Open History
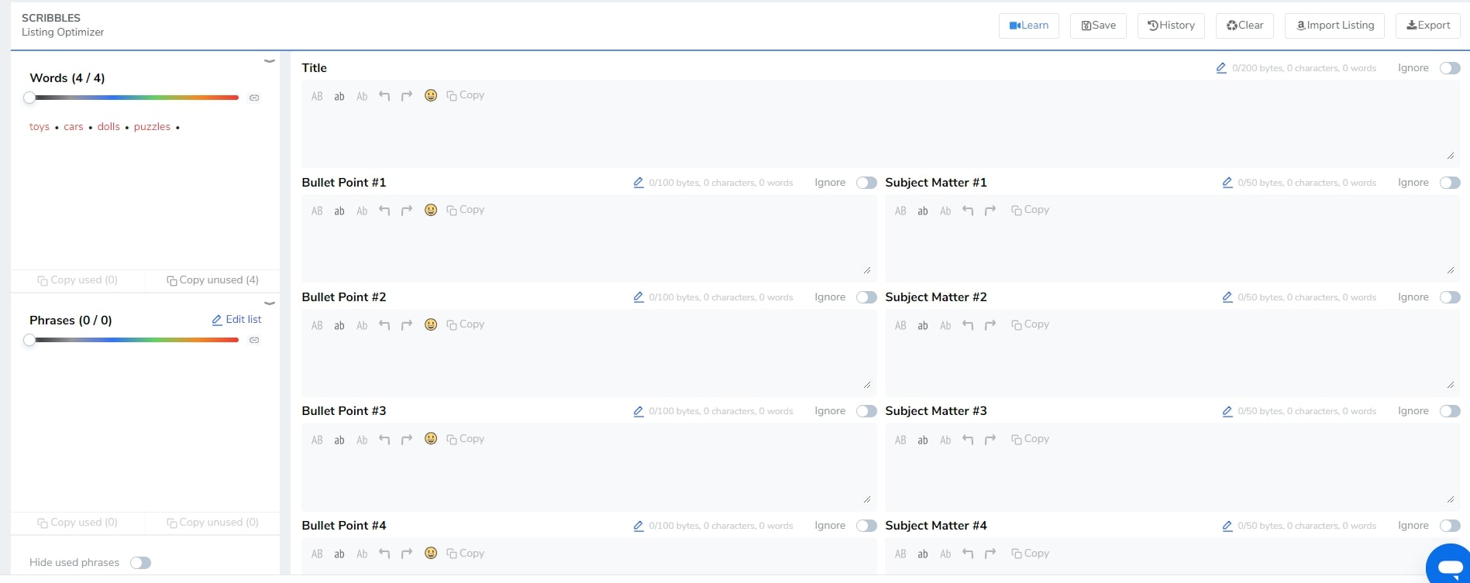The image size is (1470, 583). click(1171, 26)
